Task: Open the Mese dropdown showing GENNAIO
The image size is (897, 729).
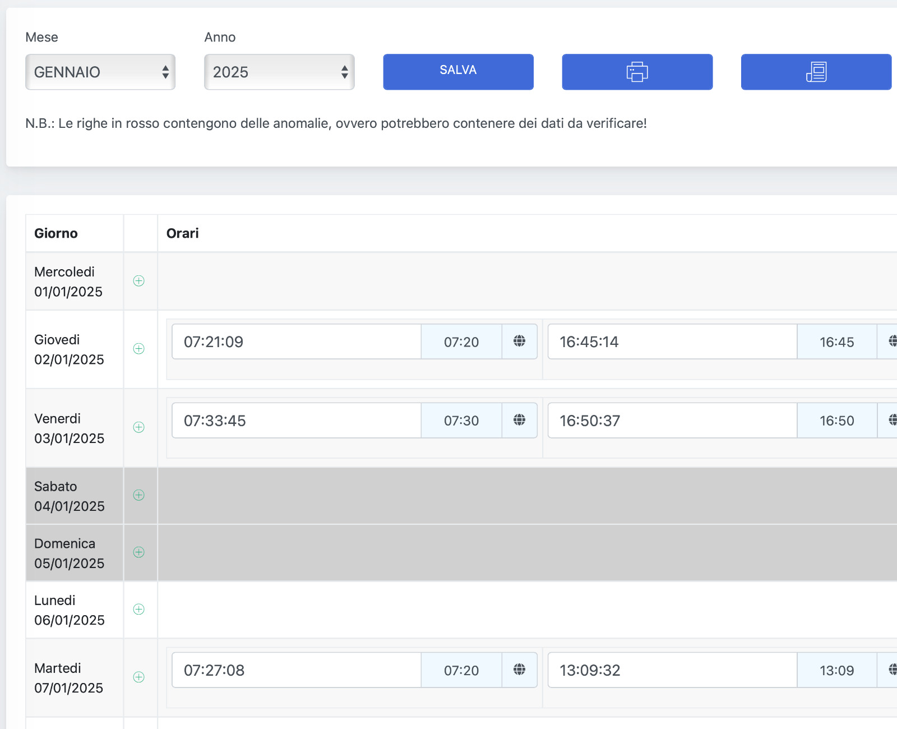Action: tap(100, 72)
